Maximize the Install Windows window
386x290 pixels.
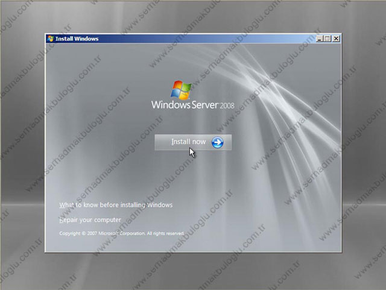(327, 39)
